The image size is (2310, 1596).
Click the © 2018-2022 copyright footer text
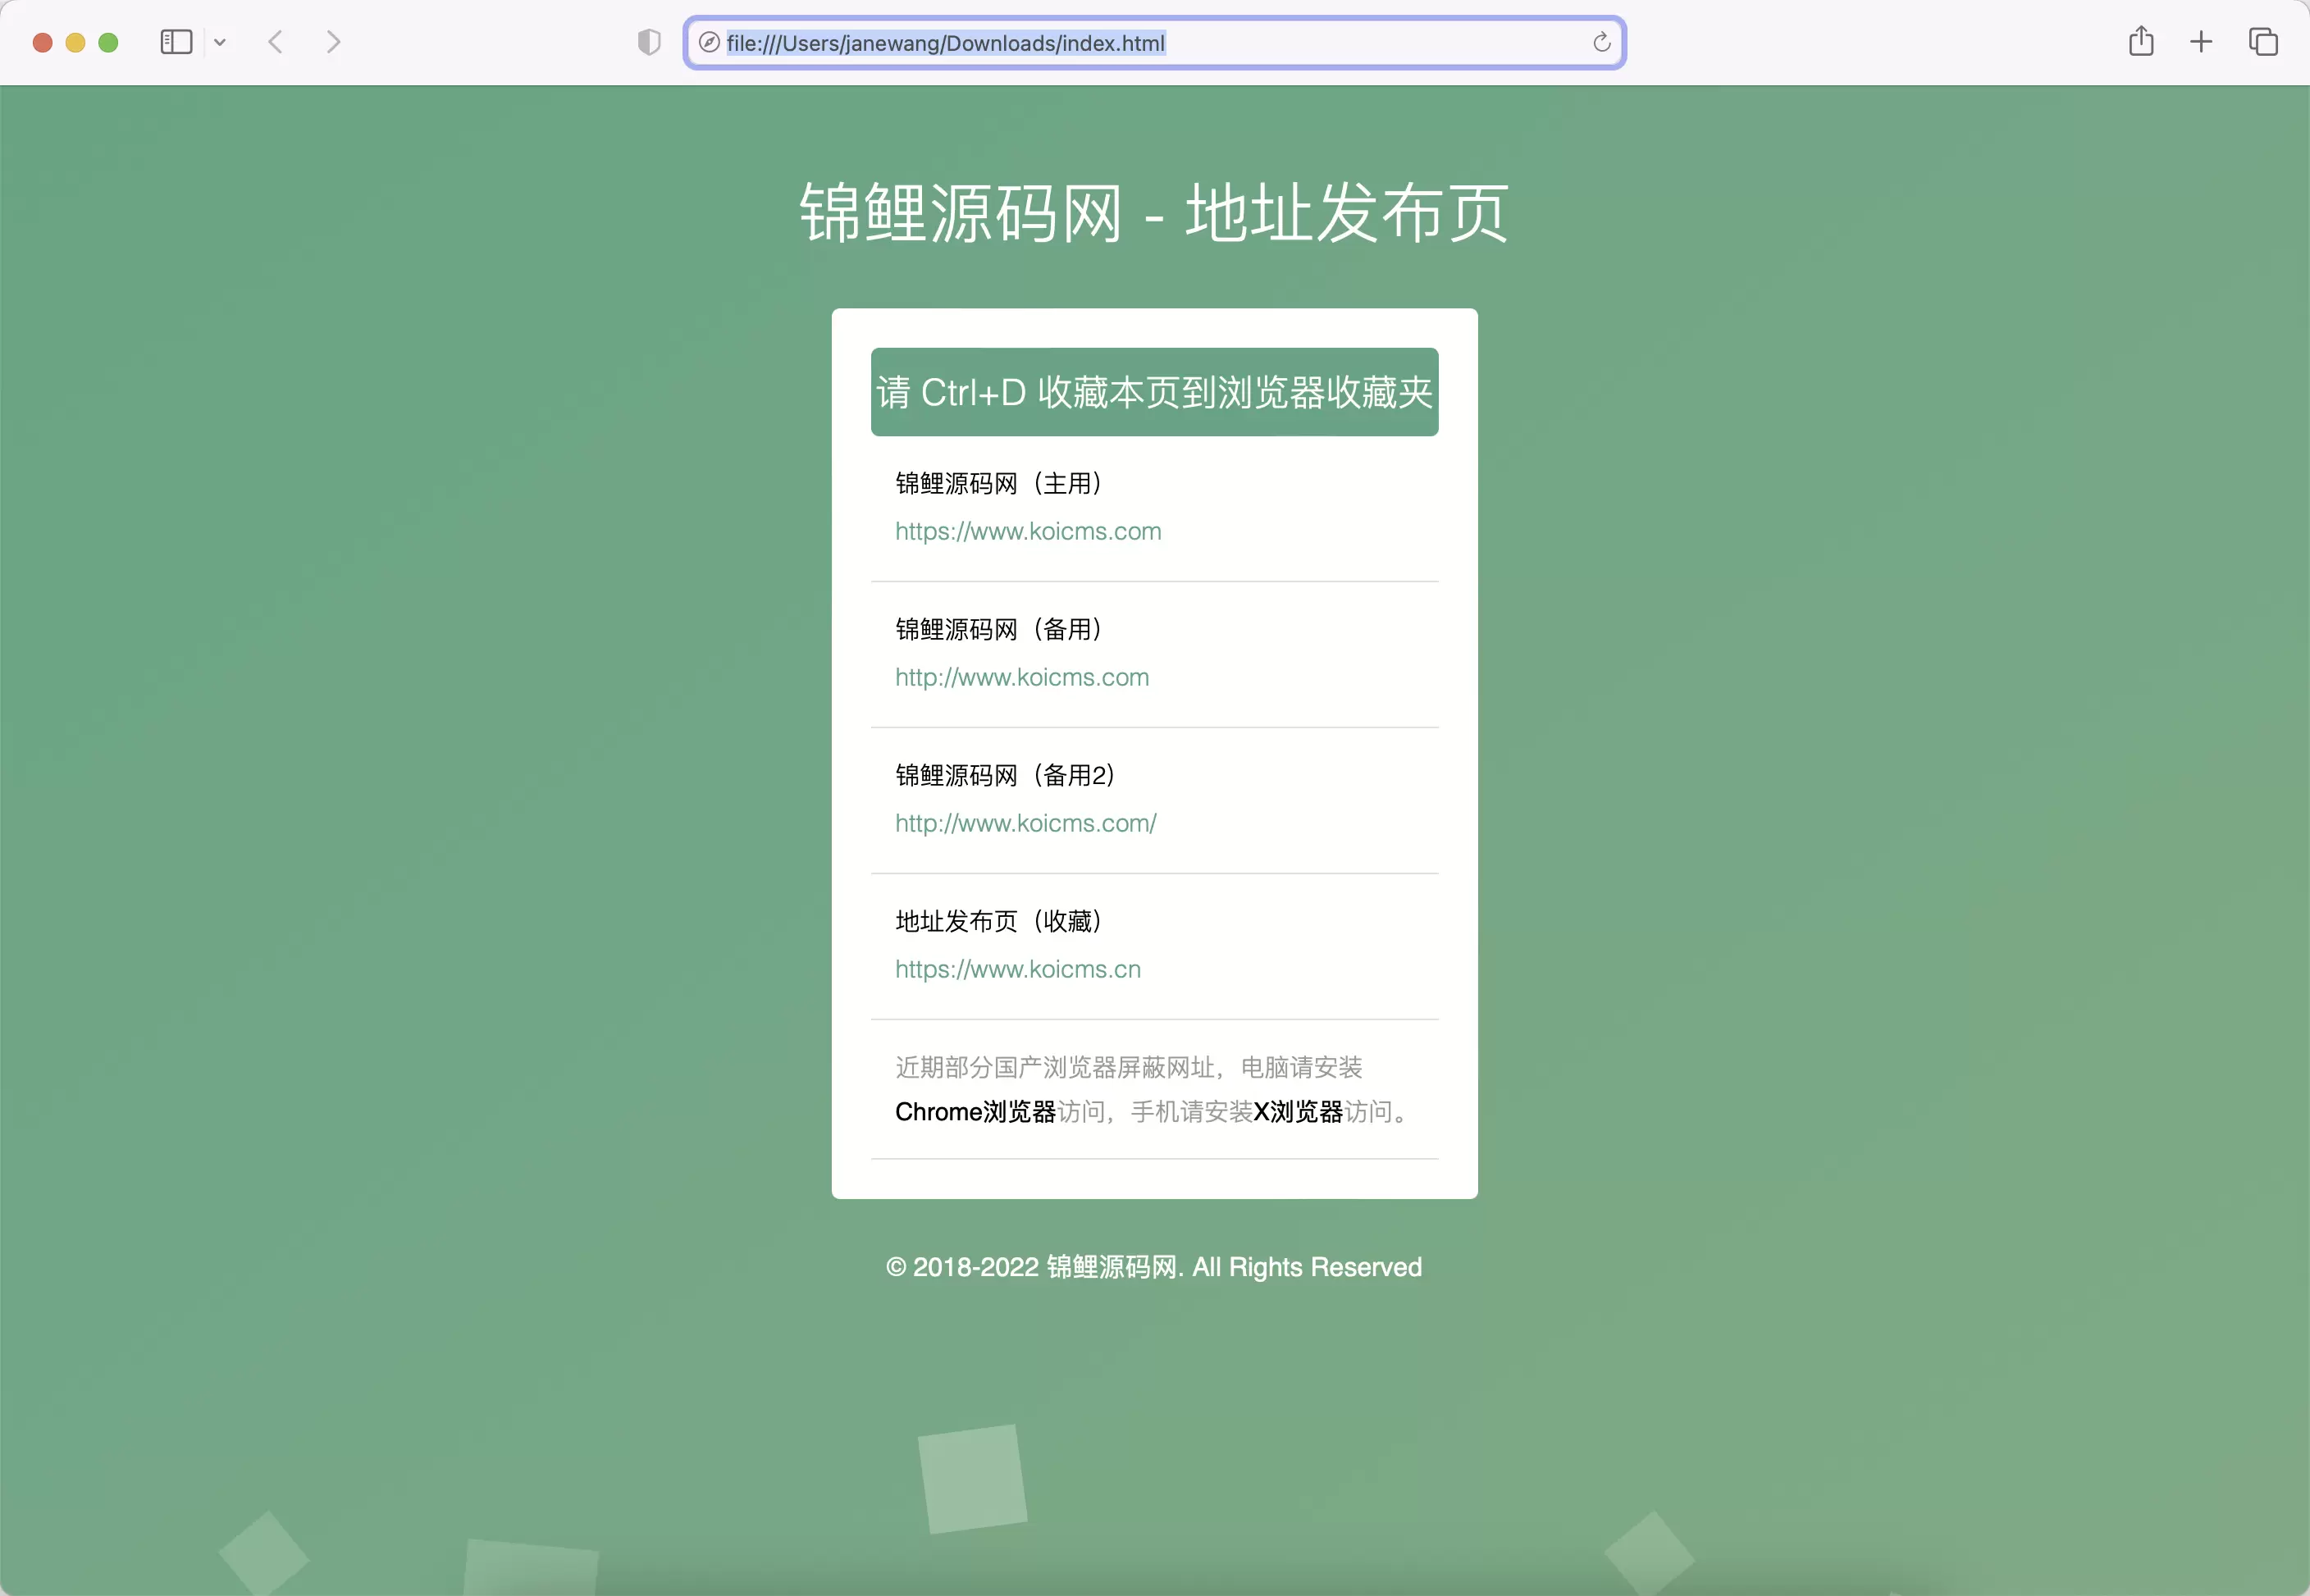[x=1154, y=1267]
